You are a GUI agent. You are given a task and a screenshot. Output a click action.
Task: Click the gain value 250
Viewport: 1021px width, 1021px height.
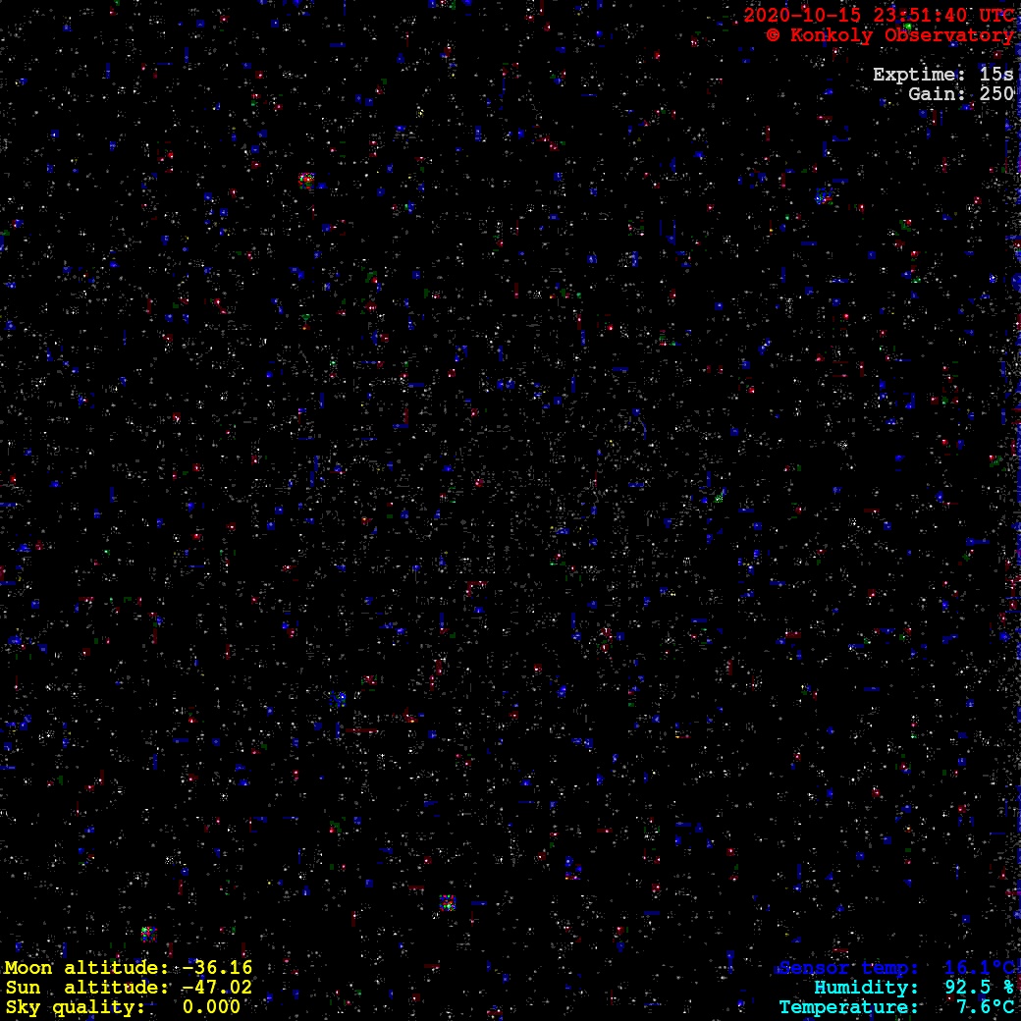coord(996,94)
